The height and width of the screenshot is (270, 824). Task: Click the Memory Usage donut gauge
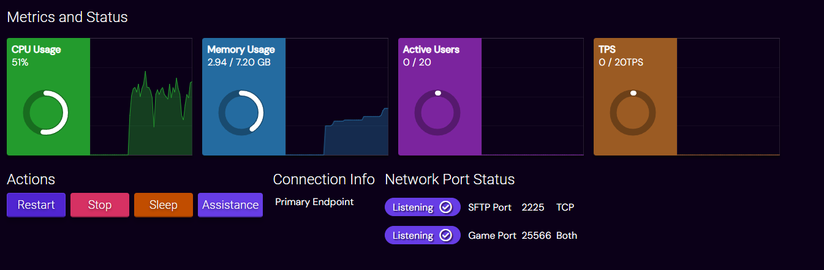point(241,113)
